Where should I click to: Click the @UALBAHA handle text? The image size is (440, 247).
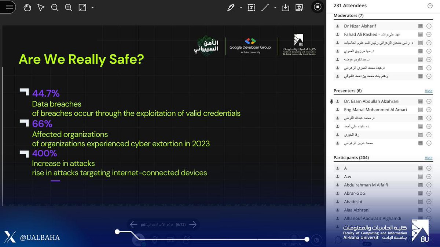40,238
